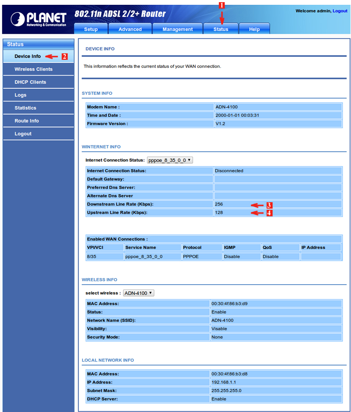Screen dimensions: 351x412
Task: Click the downstream rate value 256
Action: tap(218, 204)
